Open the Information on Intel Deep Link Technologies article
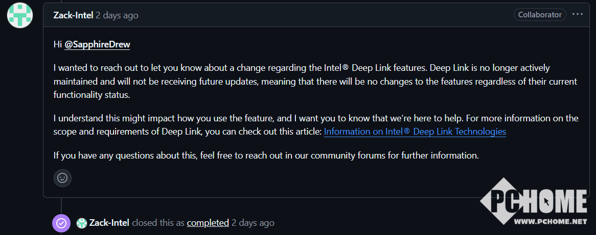596x235 pixels. [x=415, y=132]
